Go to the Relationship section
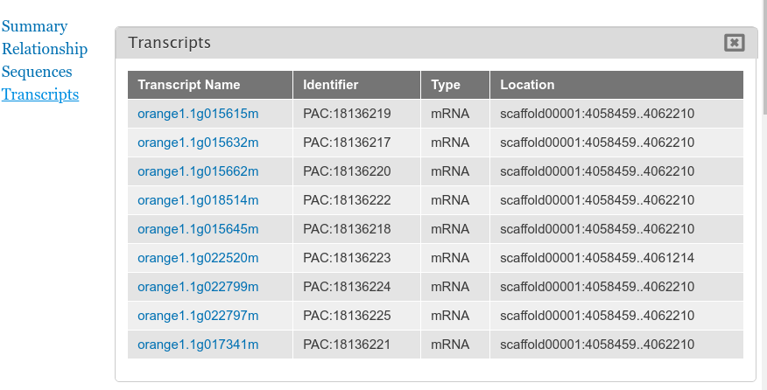Viewport: 767px width, 390px height. [x=45, y=49]
